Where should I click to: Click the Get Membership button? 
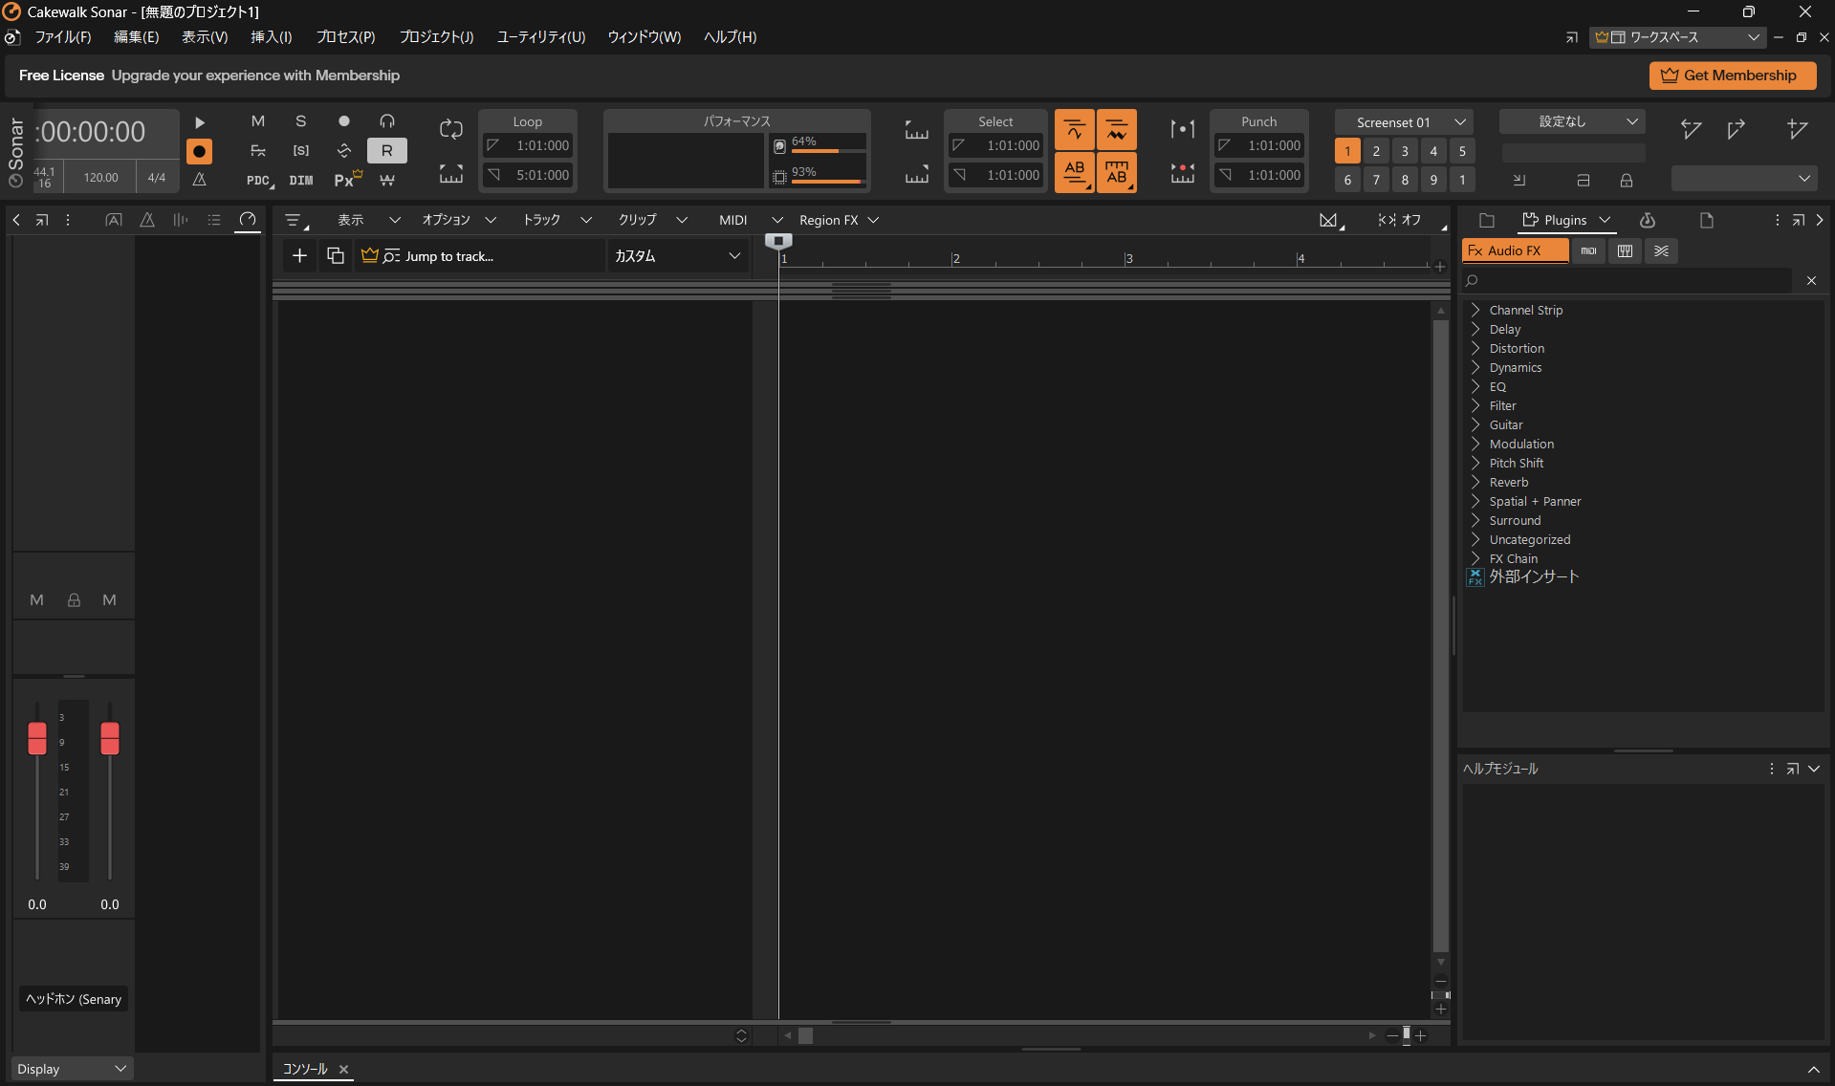click(x=1732, y=75)
